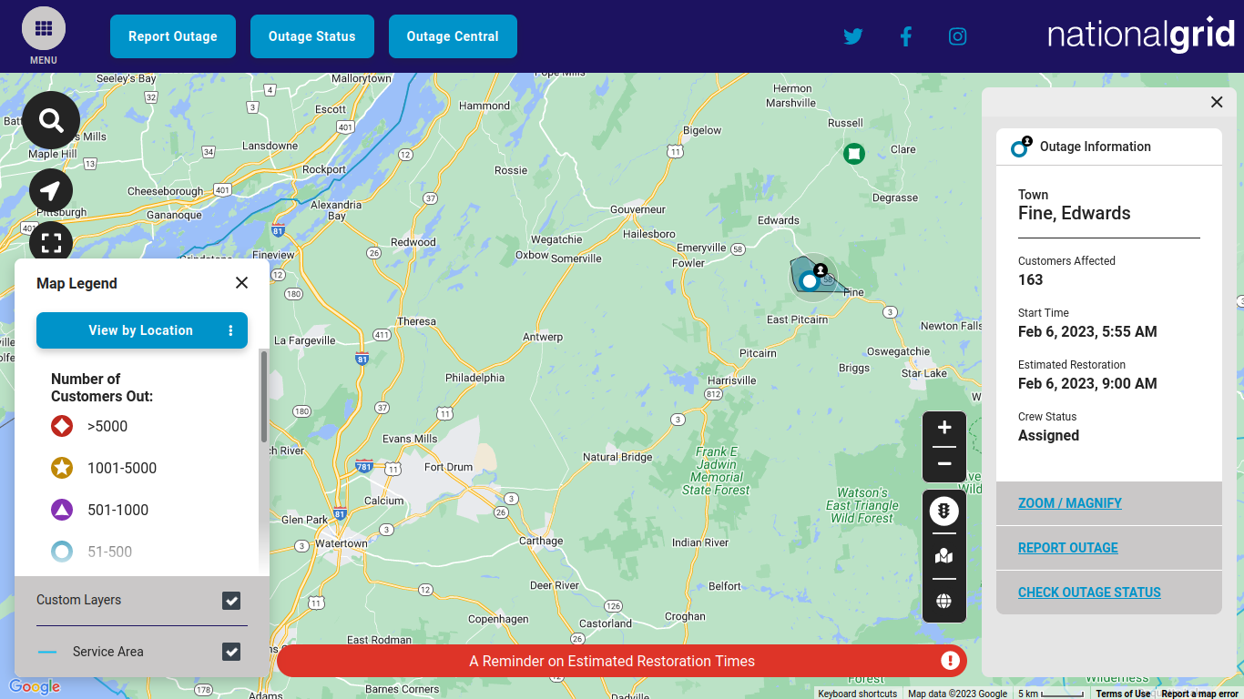
Task: Click the 1001-5000 star legend icon
Action: coord(62,468)
